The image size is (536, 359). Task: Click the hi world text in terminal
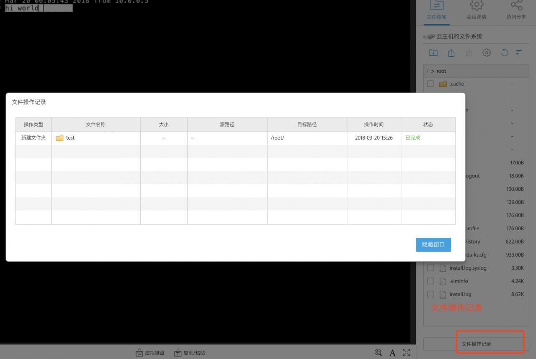click(x=22, y=8)
